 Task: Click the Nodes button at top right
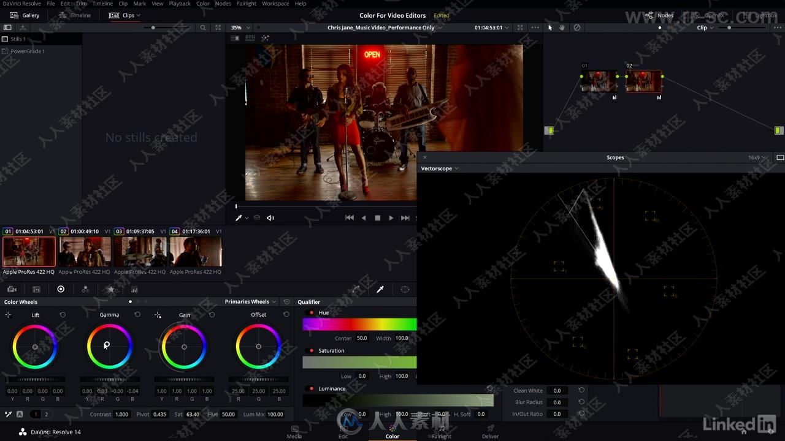tap(659, 15)
